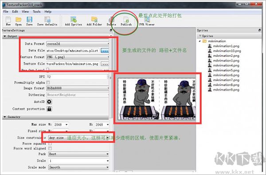The width and height of the screenshot is (266, 175).
Task: Collapse the Geometry section
Action: tap(5, 117)
